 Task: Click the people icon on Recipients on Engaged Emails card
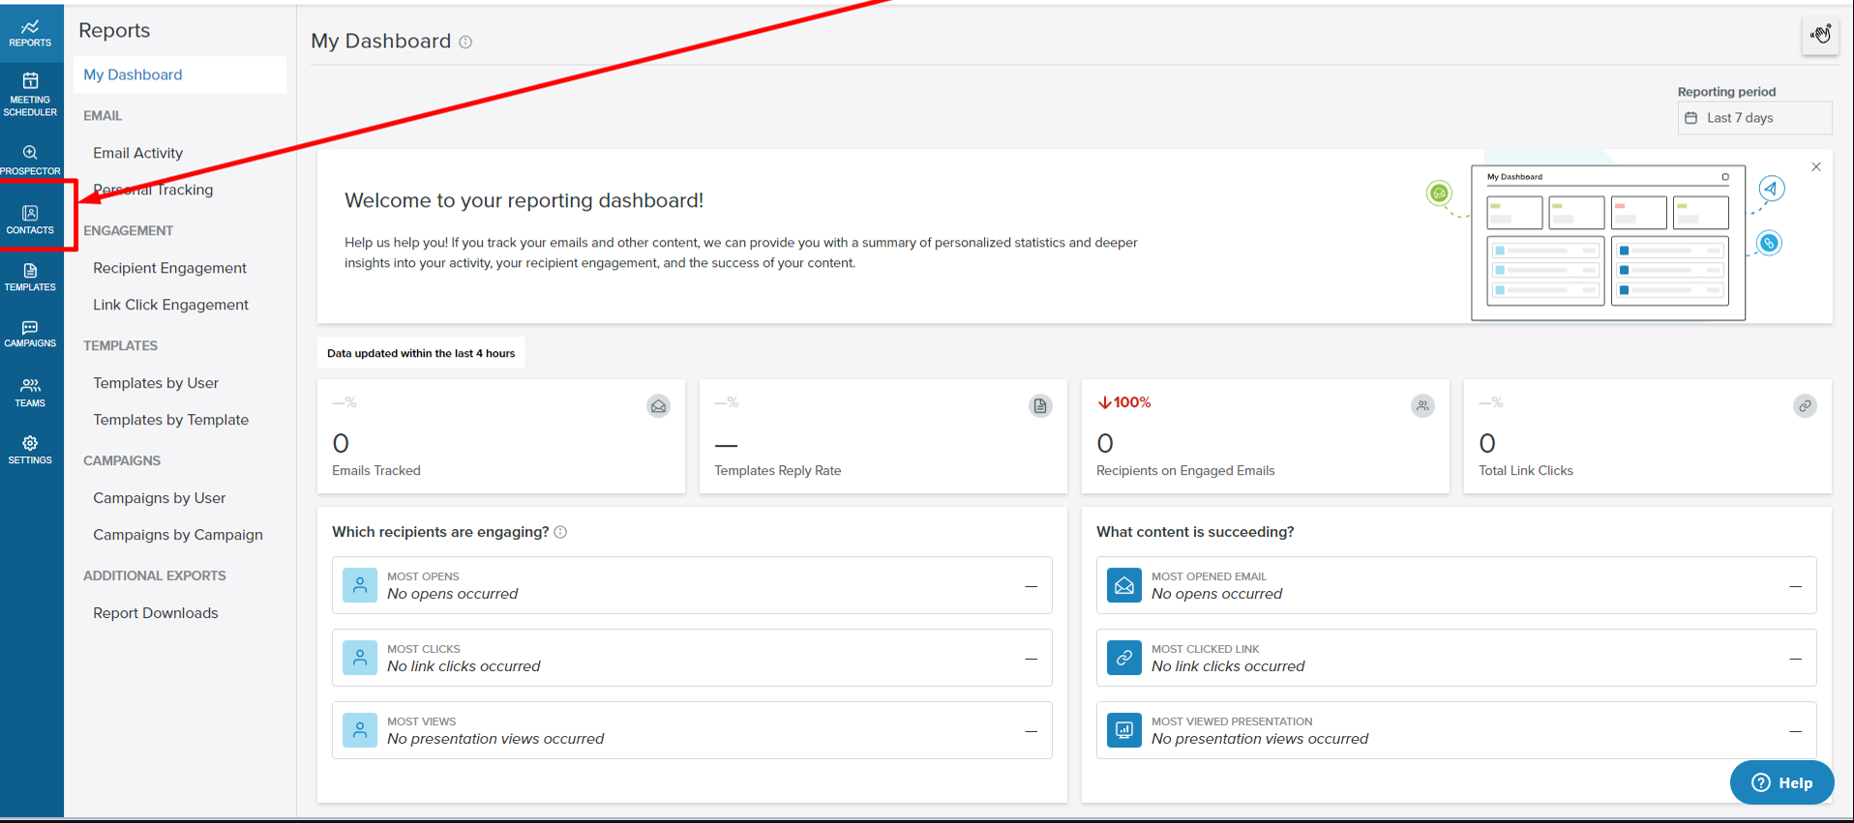tap(1422, 406)
